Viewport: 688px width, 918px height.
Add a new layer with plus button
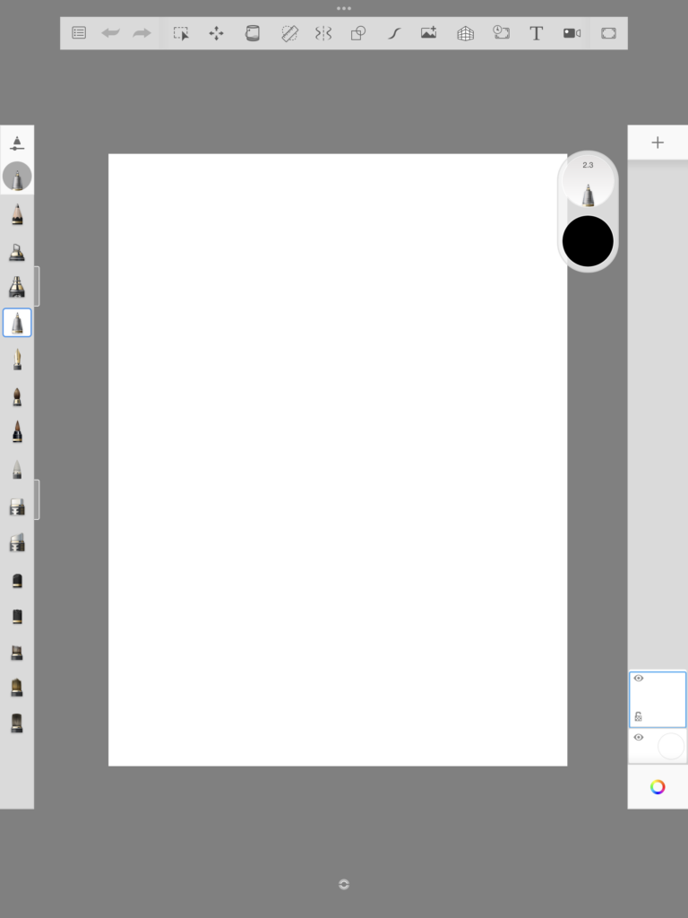(658, 143)
